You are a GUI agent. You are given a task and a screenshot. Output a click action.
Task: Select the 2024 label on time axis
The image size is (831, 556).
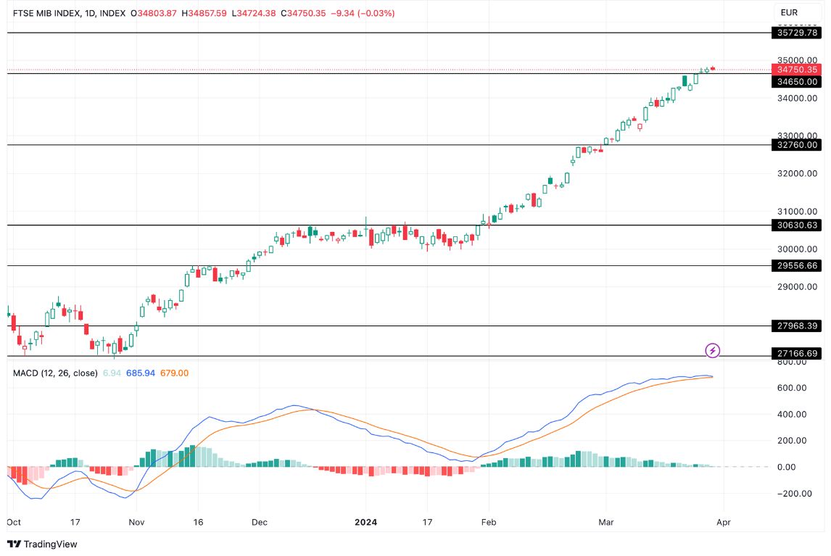[365, 521]
